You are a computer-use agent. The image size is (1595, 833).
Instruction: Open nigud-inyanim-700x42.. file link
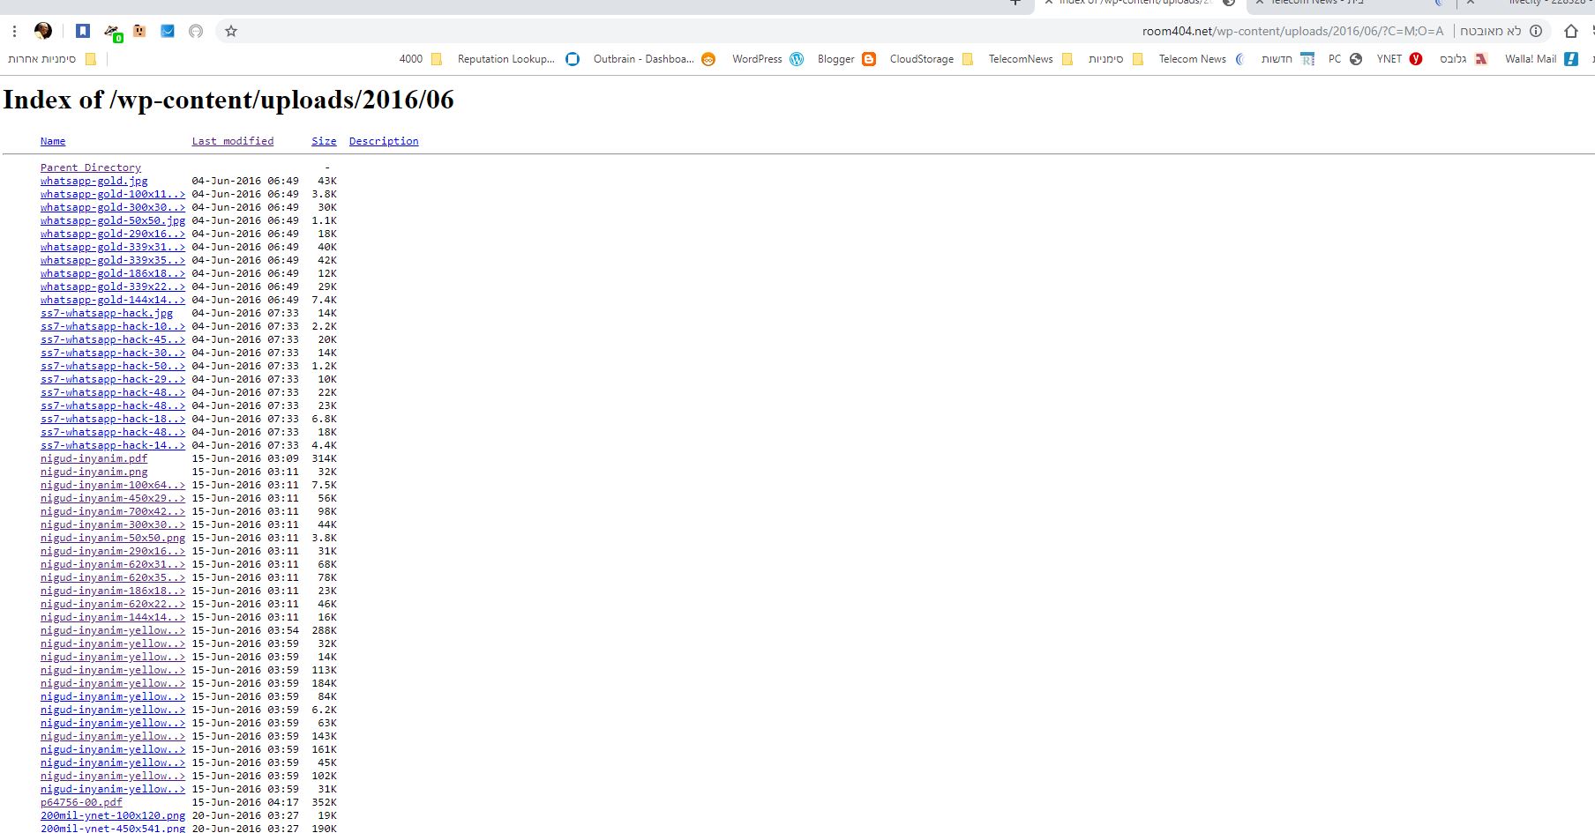(113, 511)
